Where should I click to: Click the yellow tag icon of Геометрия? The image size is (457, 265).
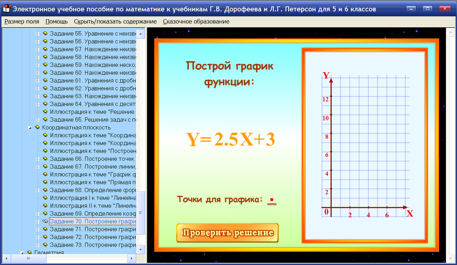pyautogui.click(x=29, y=252)
